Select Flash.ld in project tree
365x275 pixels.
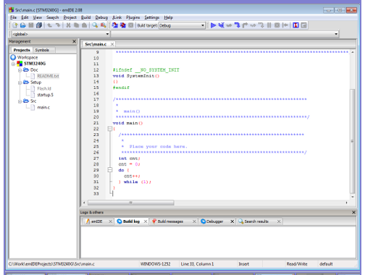(x=44, y=89)
